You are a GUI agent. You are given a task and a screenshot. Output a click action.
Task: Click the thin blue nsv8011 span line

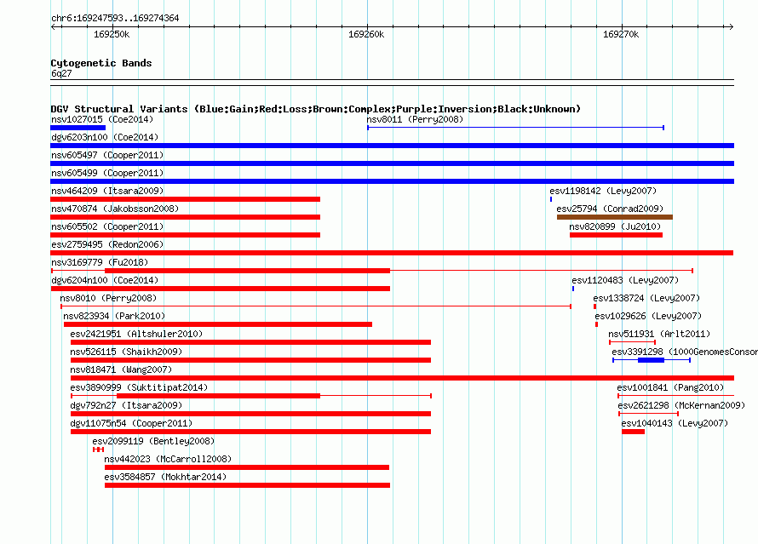click(x=516, y=128)
